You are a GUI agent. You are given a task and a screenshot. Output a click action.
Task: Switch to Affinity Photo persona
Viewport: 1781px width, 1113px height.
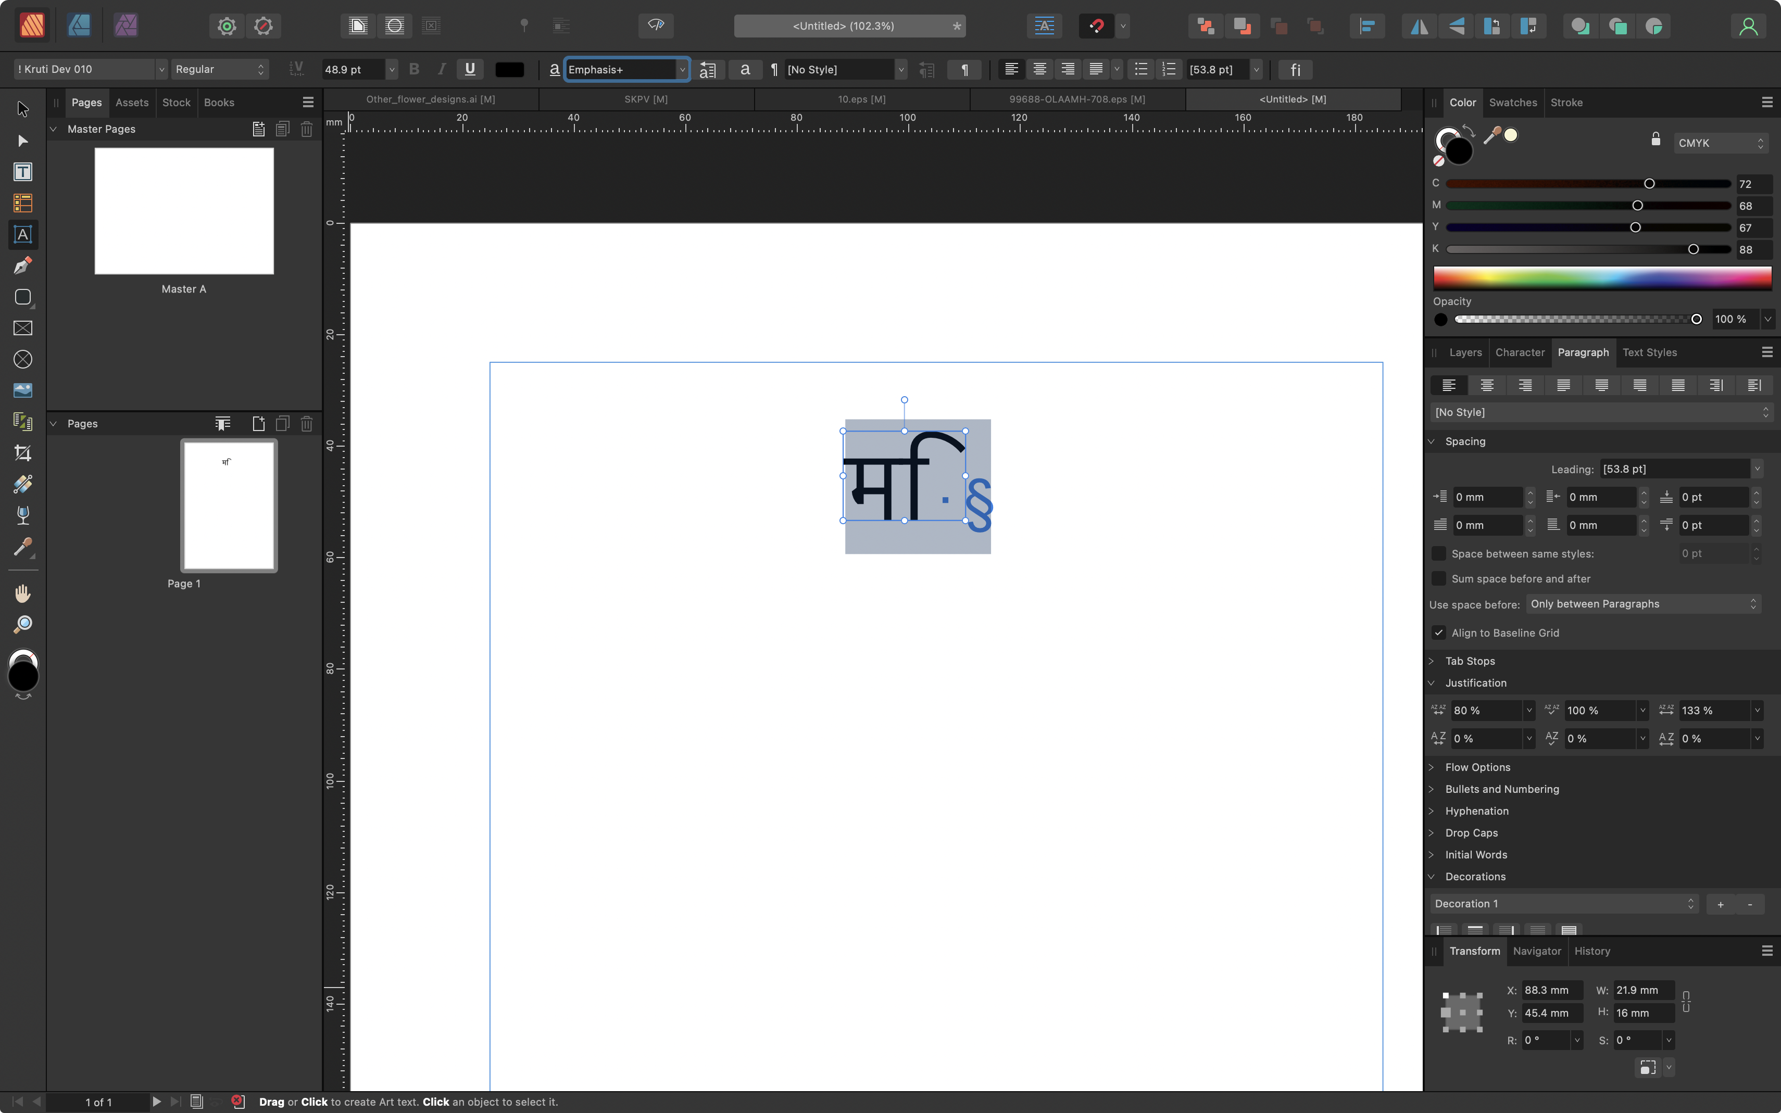[x=126, y=26]
